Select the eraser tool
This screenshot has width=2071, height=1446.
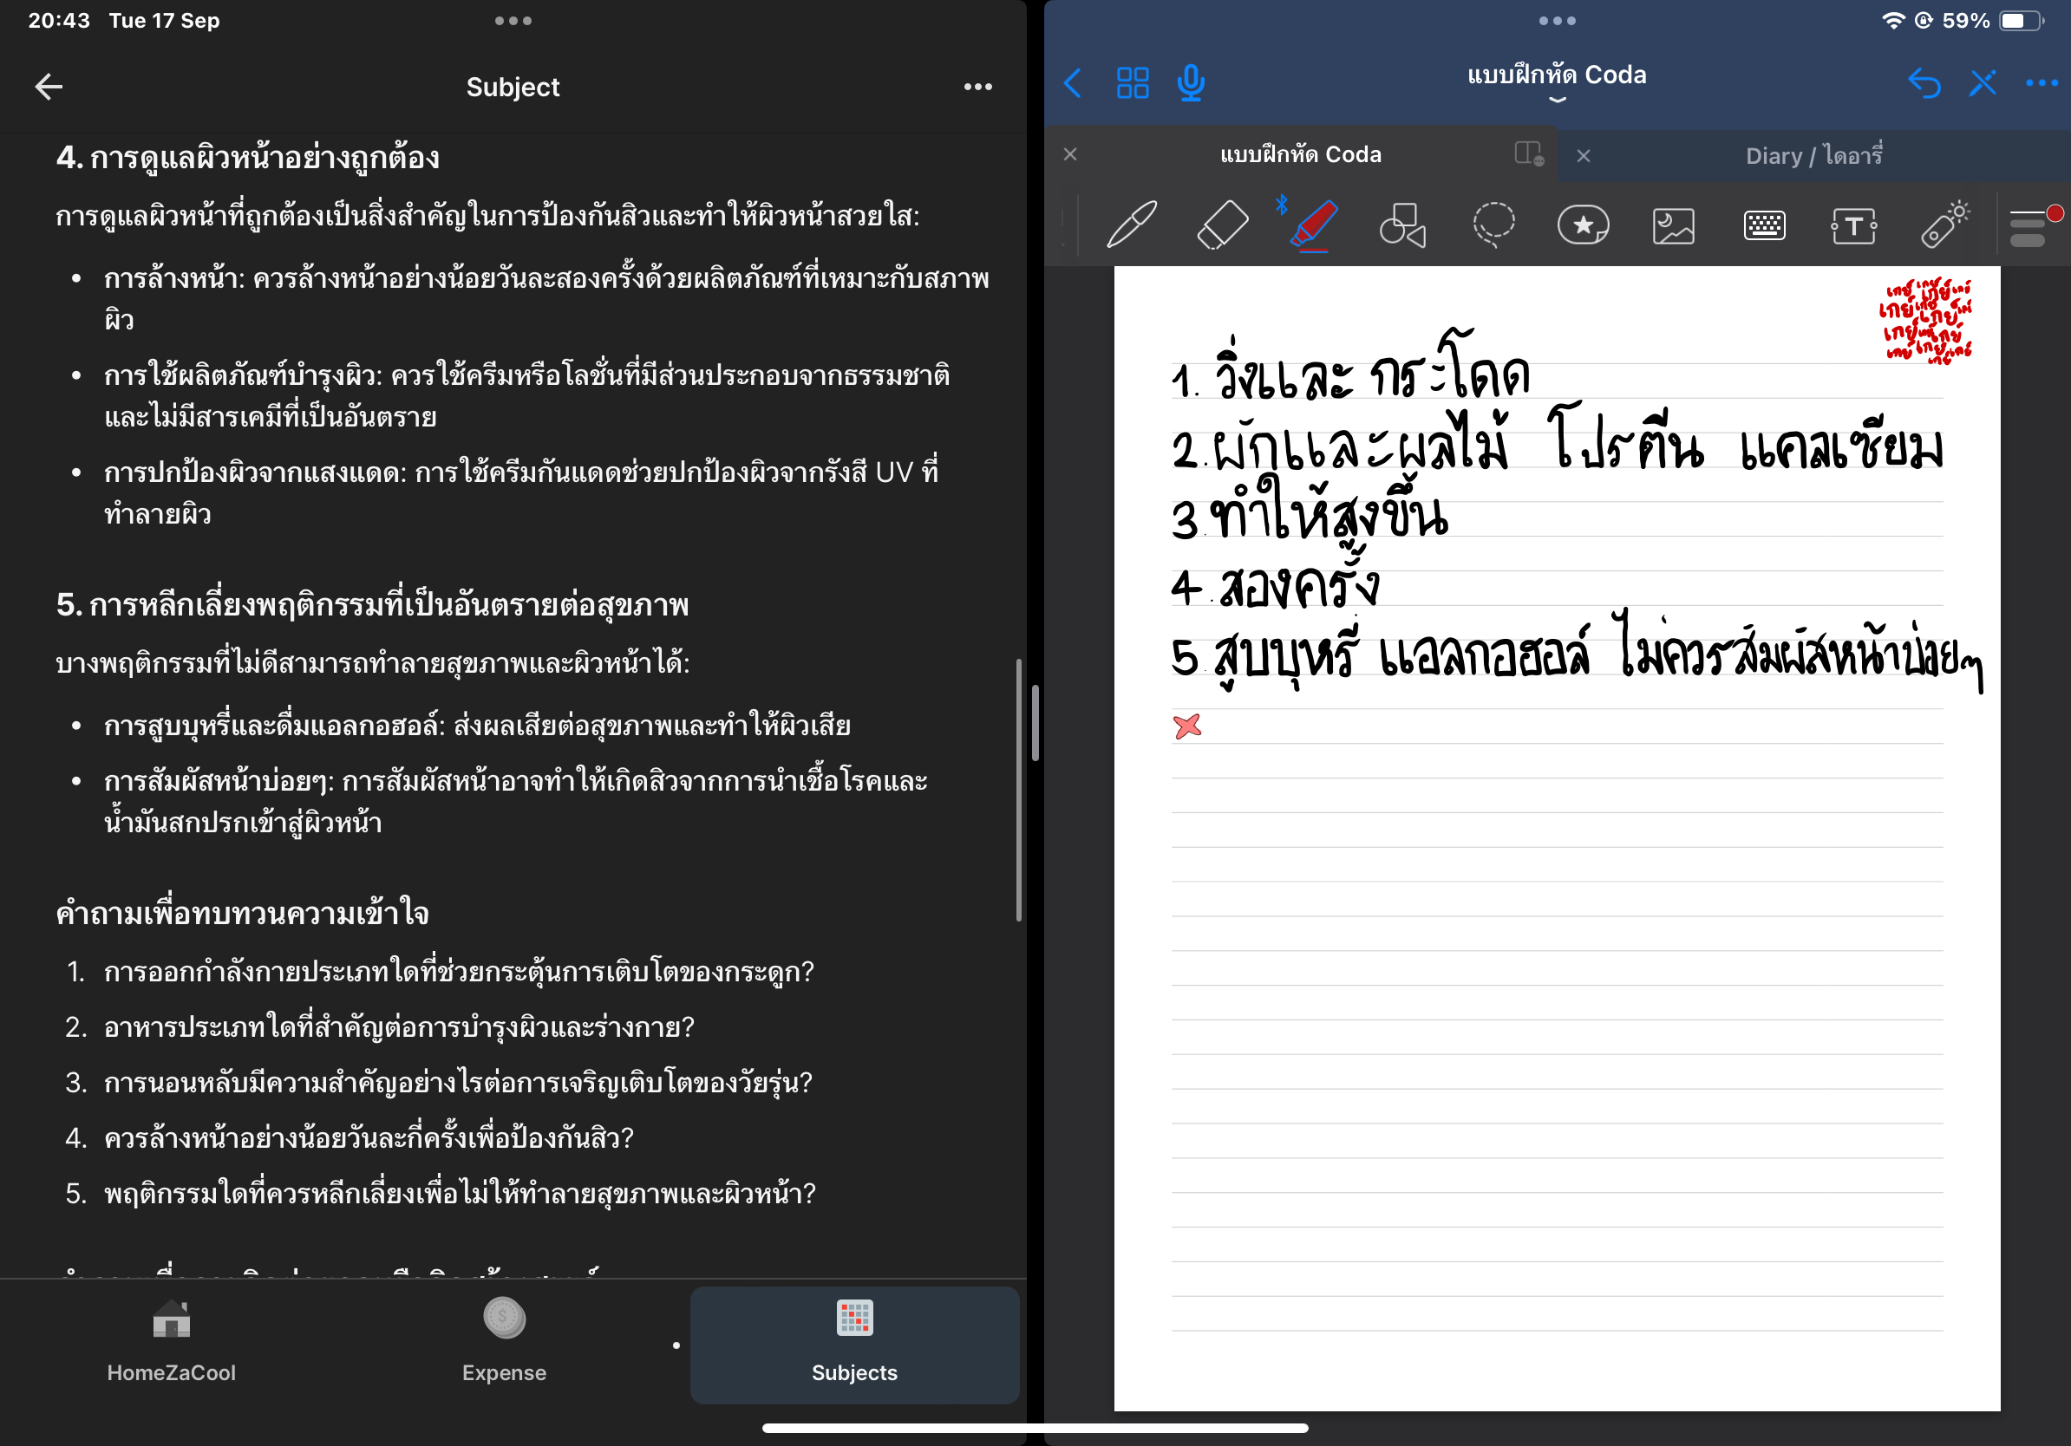point(1223,225)
